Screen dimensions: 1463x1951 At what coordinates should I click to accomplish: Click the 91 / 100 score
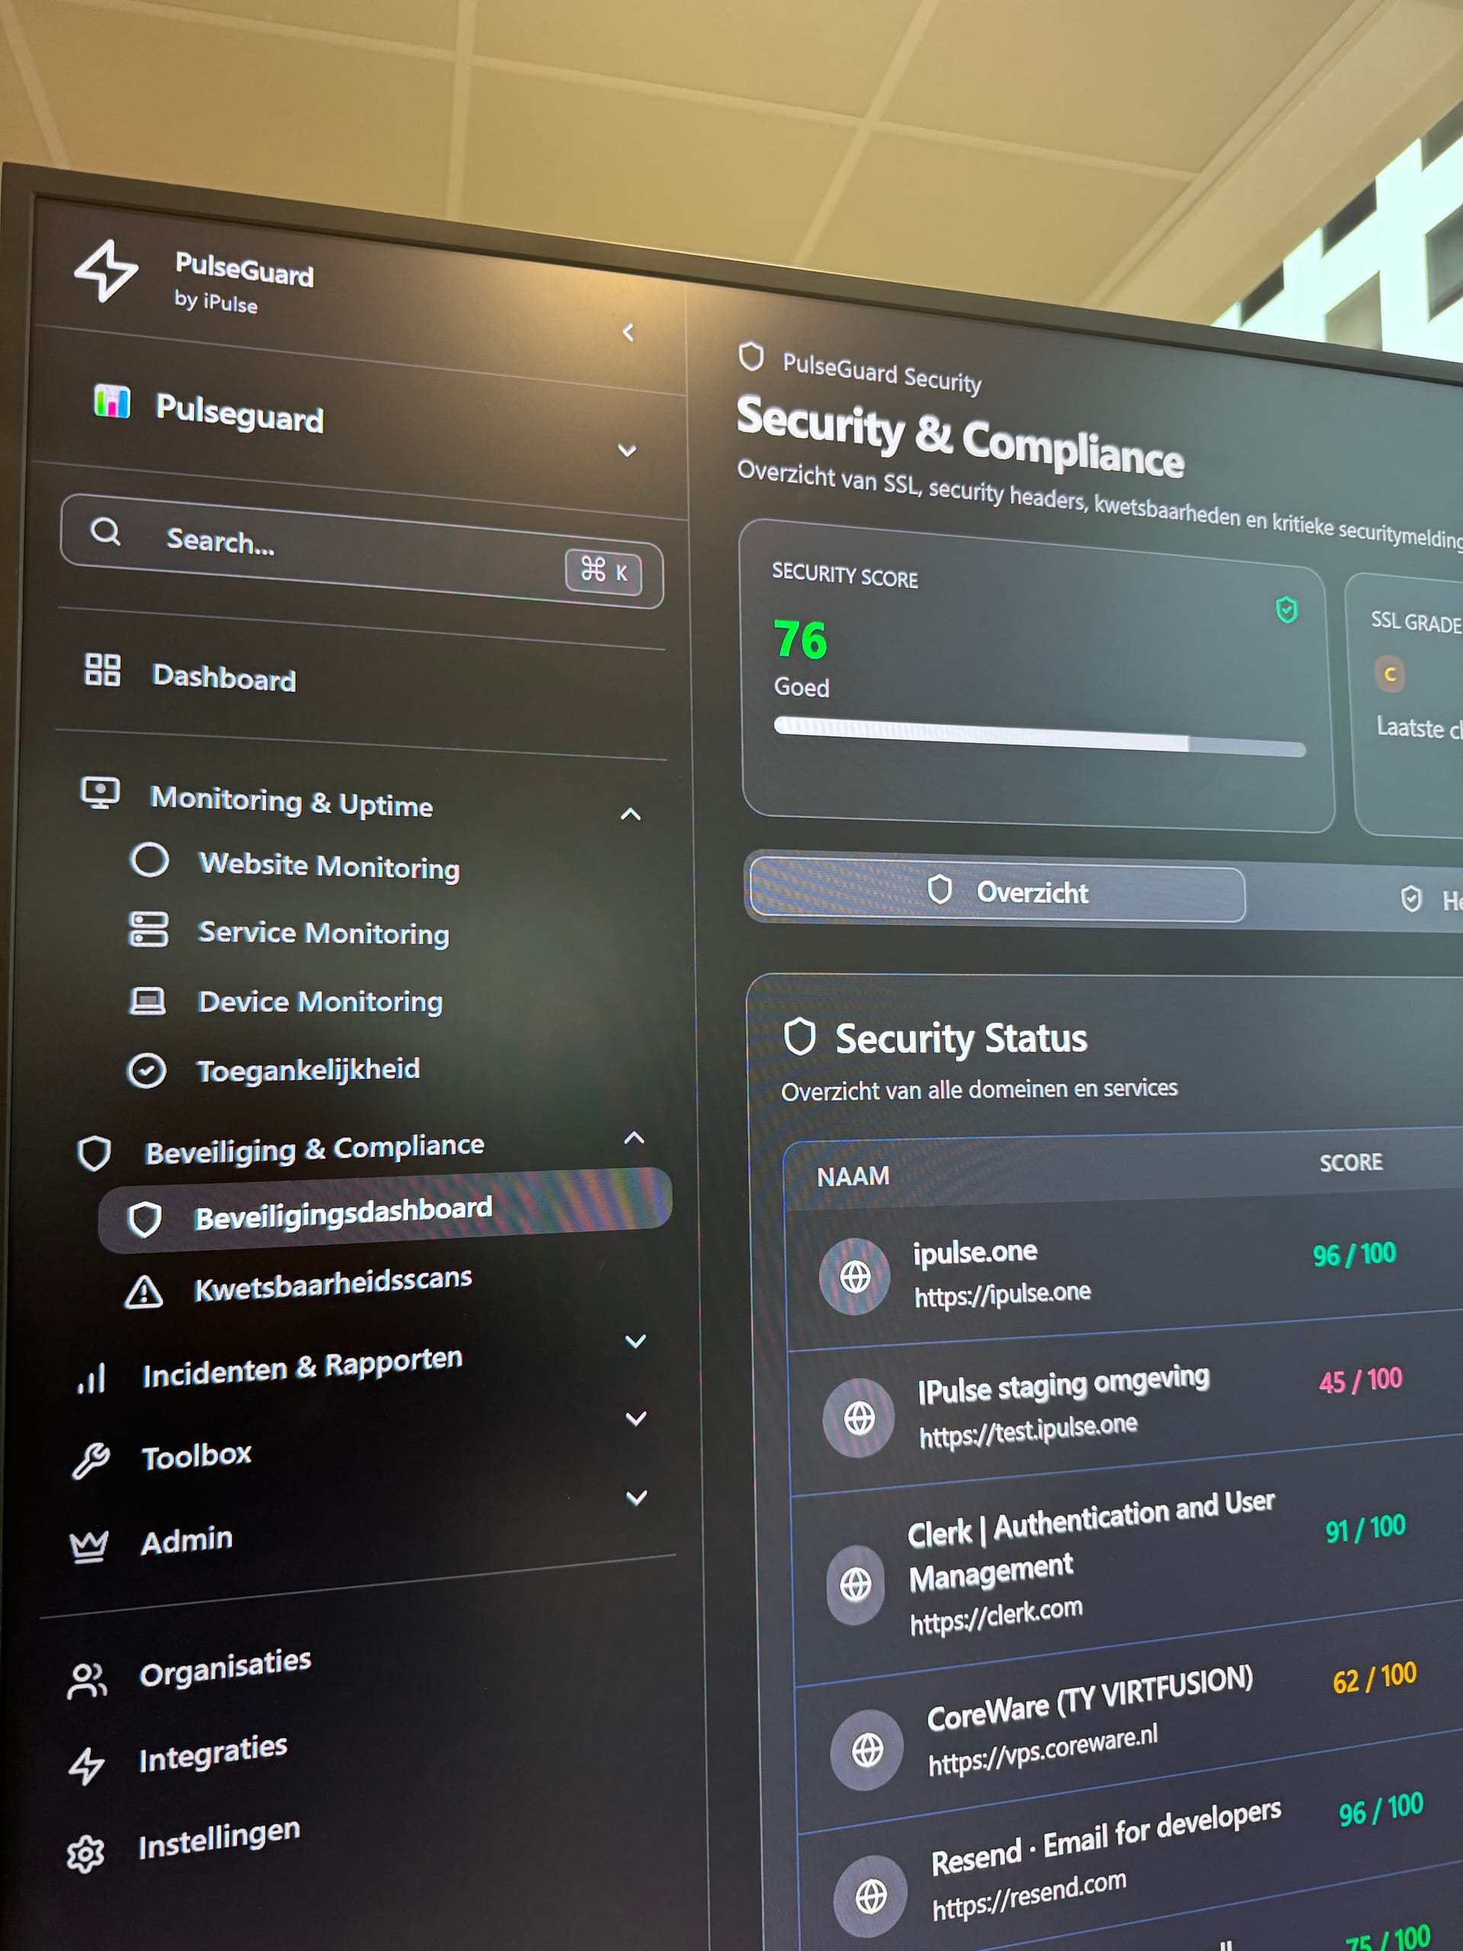click(1366, 1529)
